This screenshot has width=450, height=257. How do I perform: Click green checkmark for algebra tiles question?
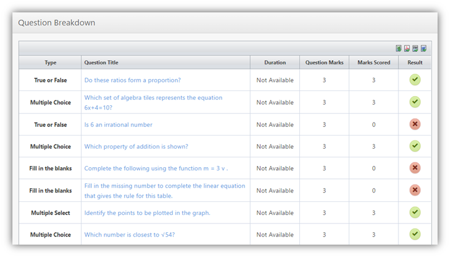pyautogui.click(x=415, y=102)
